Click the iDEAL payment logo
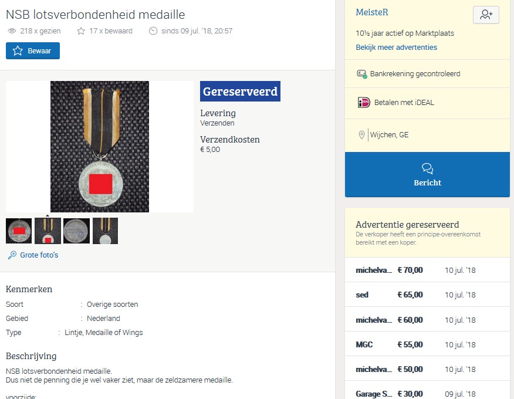 tap(364, 103)
